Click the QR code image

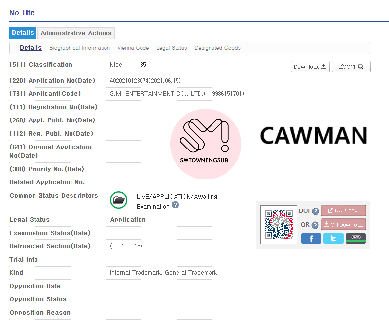(x=279, y=225)
